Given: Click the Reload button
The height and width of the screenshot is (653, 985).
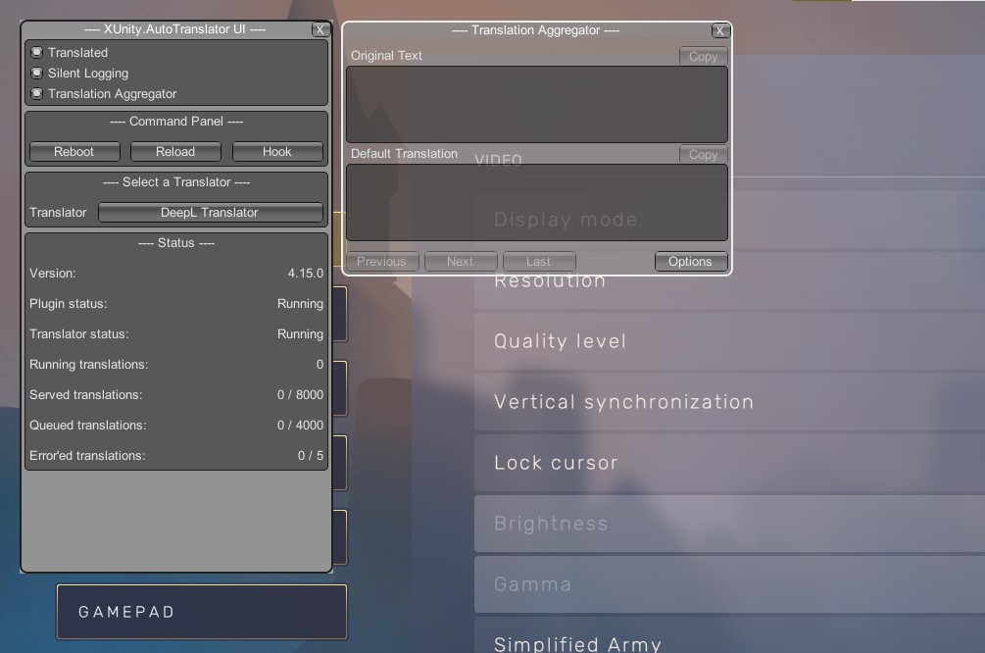Looking at the screenshot, I should (175, 151).
